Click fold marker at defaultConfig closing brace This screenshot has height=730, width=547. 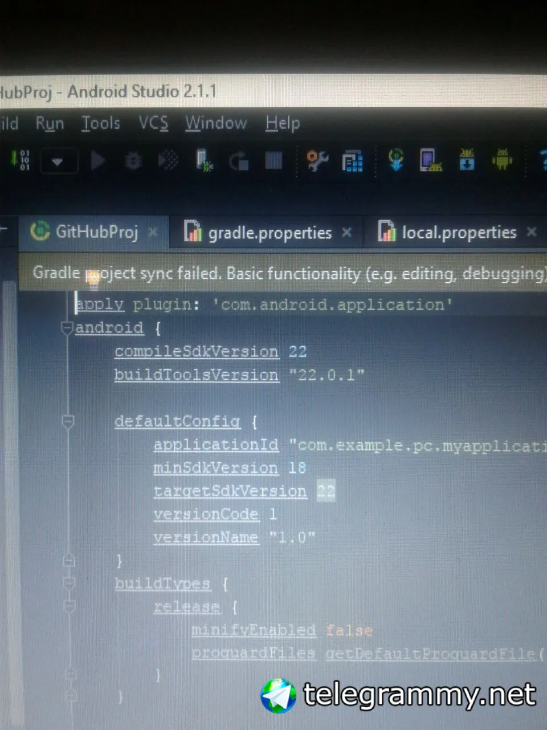coord(69,561)
